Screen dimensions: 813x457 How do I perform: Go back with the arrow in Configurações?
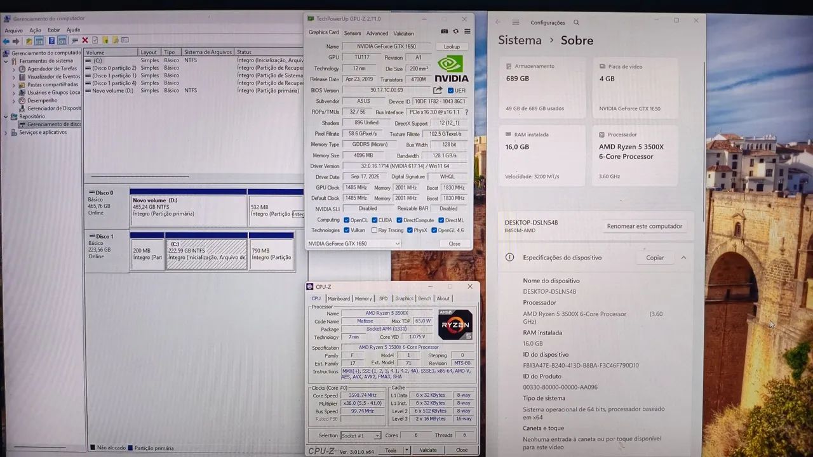tap(497, 22)
